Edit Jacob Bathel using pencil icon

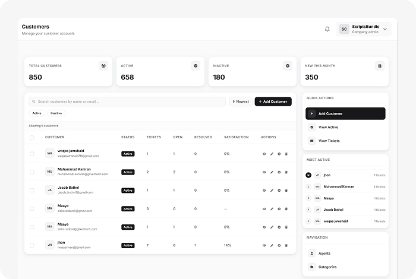(272, 191)
